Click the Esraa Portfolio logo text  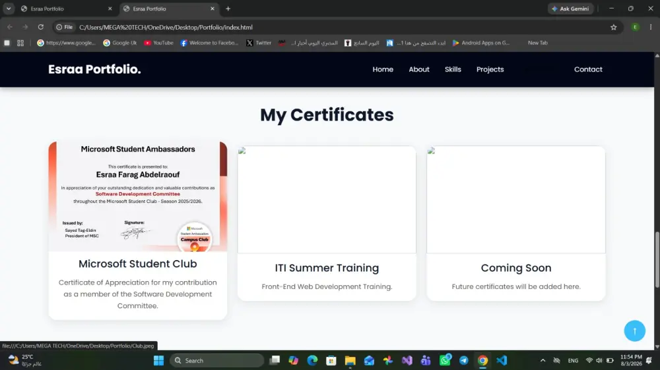(94, 69)
